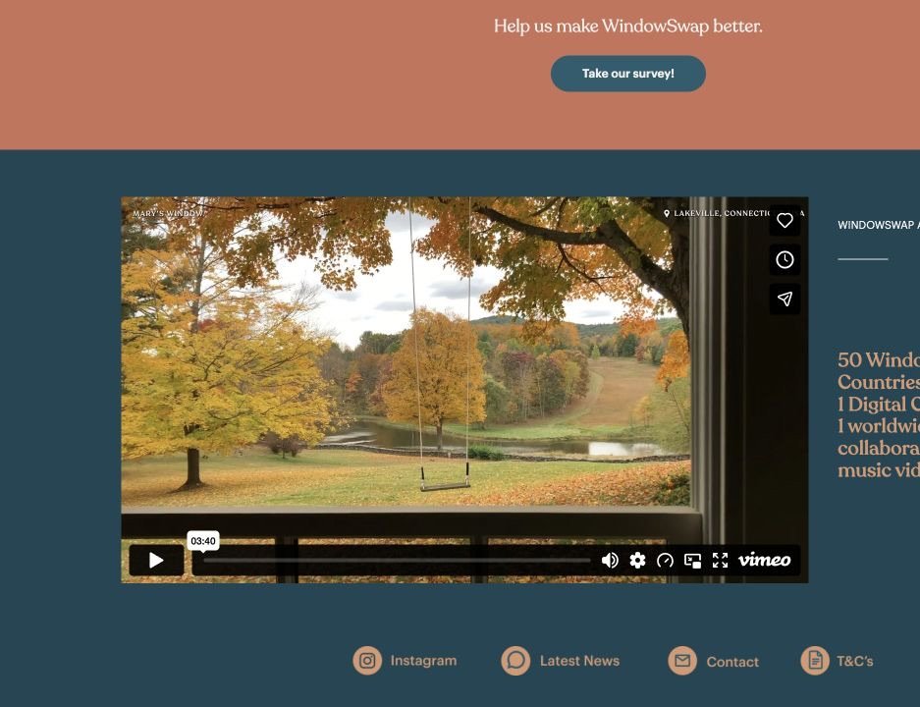Open playback speed control icon
Viewport: 920px width, 707px height.
coord(665,561)
